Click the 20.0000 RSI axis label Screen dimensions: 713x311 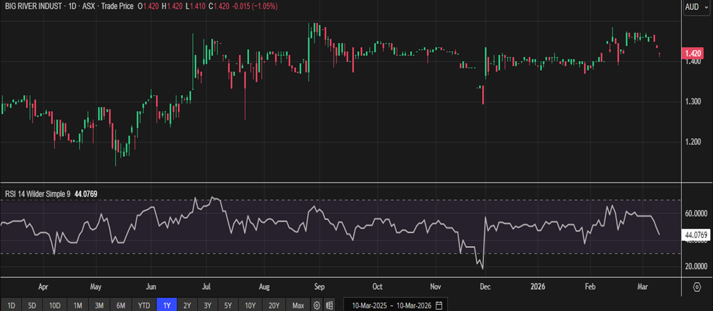coord(697,267)
